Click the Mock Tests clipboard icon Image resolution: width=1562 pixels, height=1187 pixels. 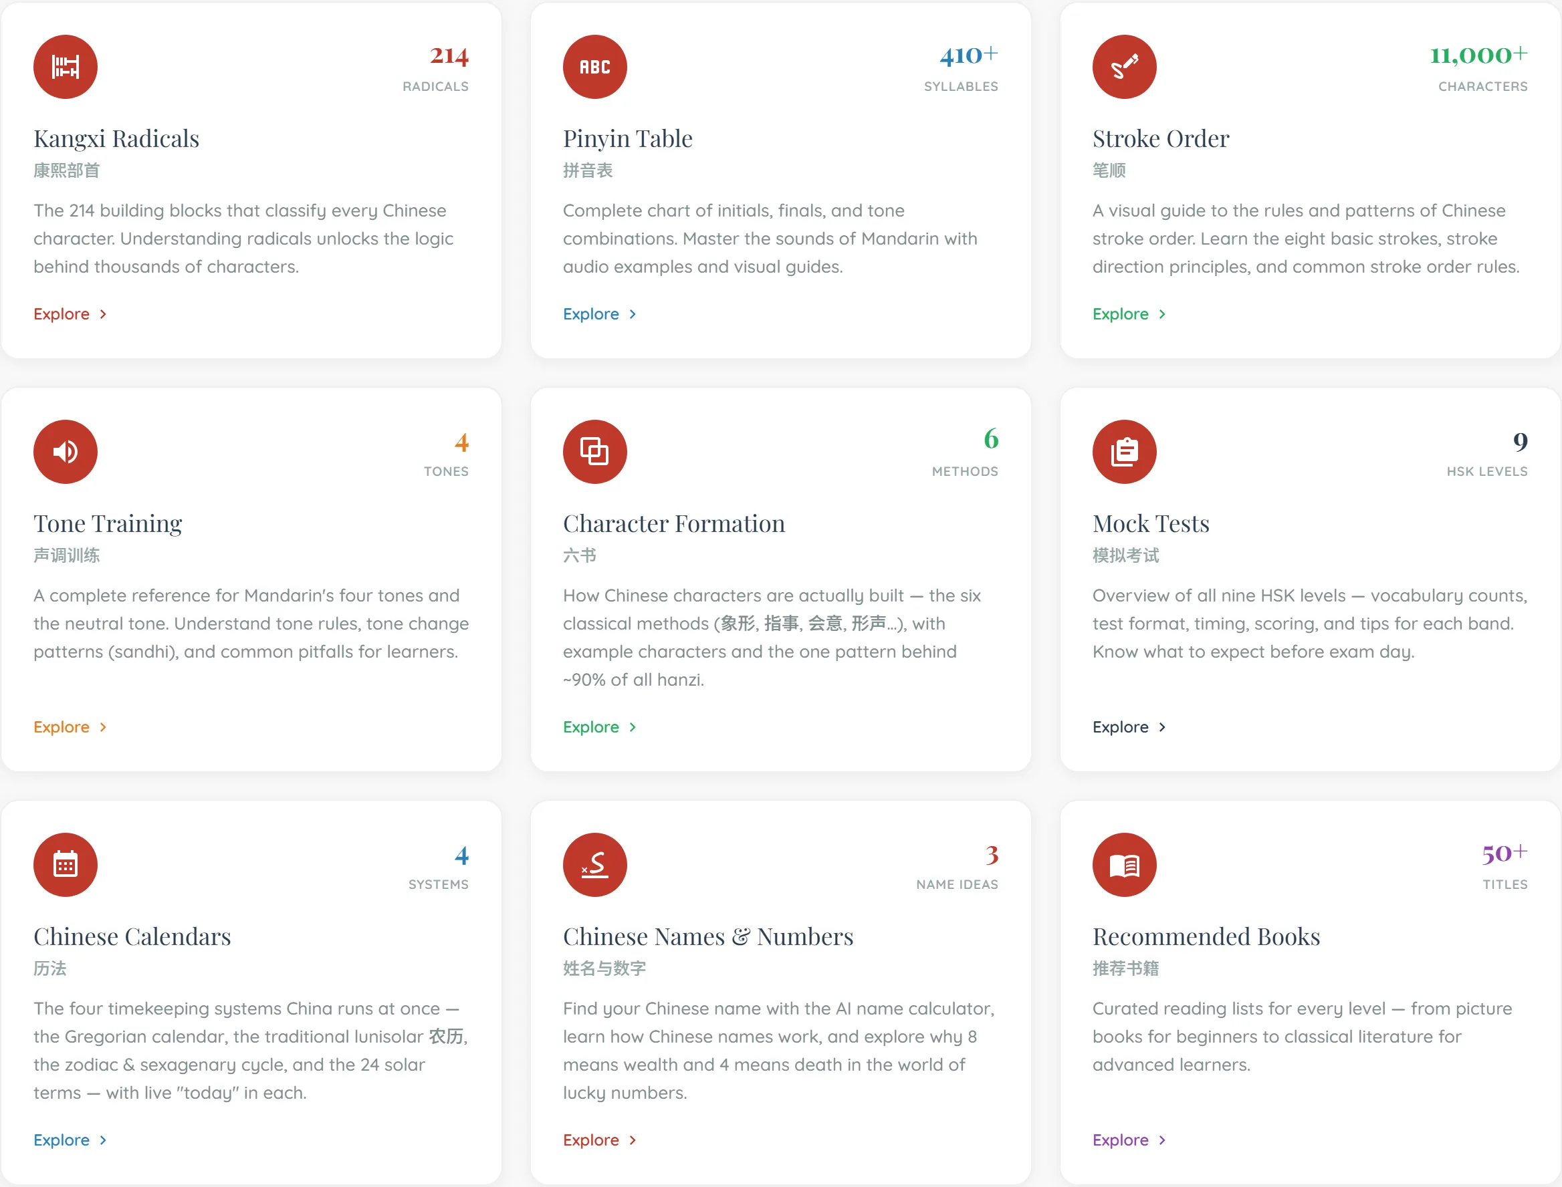[1124, 452]
